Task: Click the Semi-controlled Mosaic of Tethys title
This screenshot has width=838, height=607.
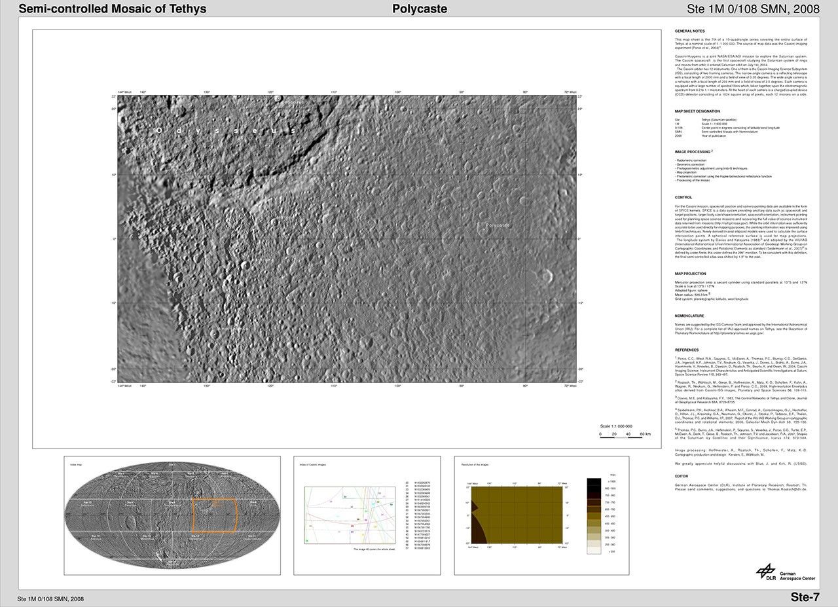Action: pos(113,9)
